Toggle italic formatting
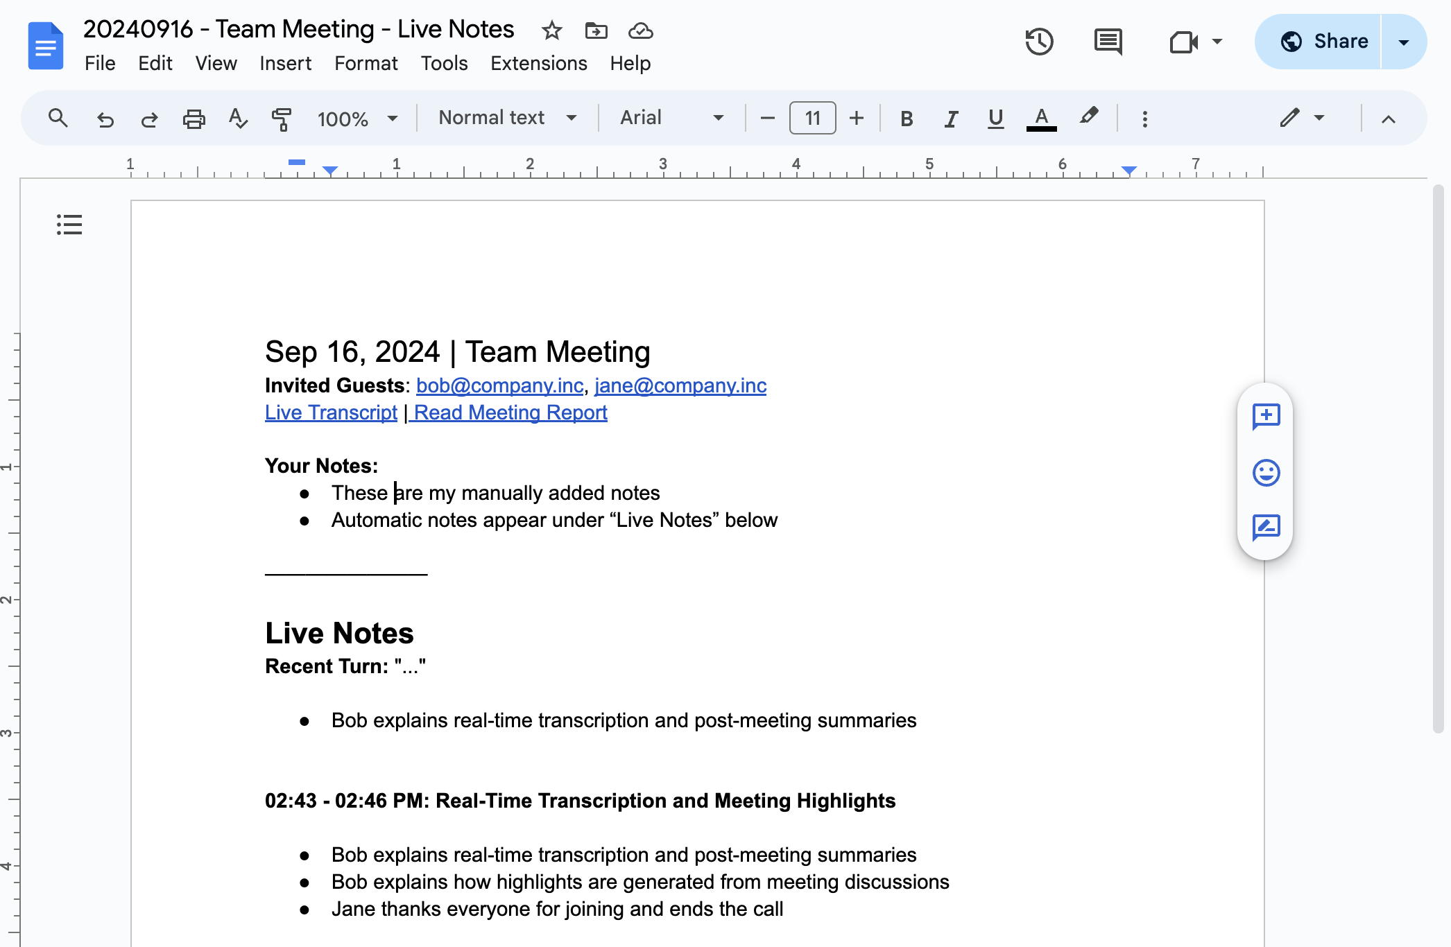This screenshot has width=1451, height=947. click(x=950, y=118)
